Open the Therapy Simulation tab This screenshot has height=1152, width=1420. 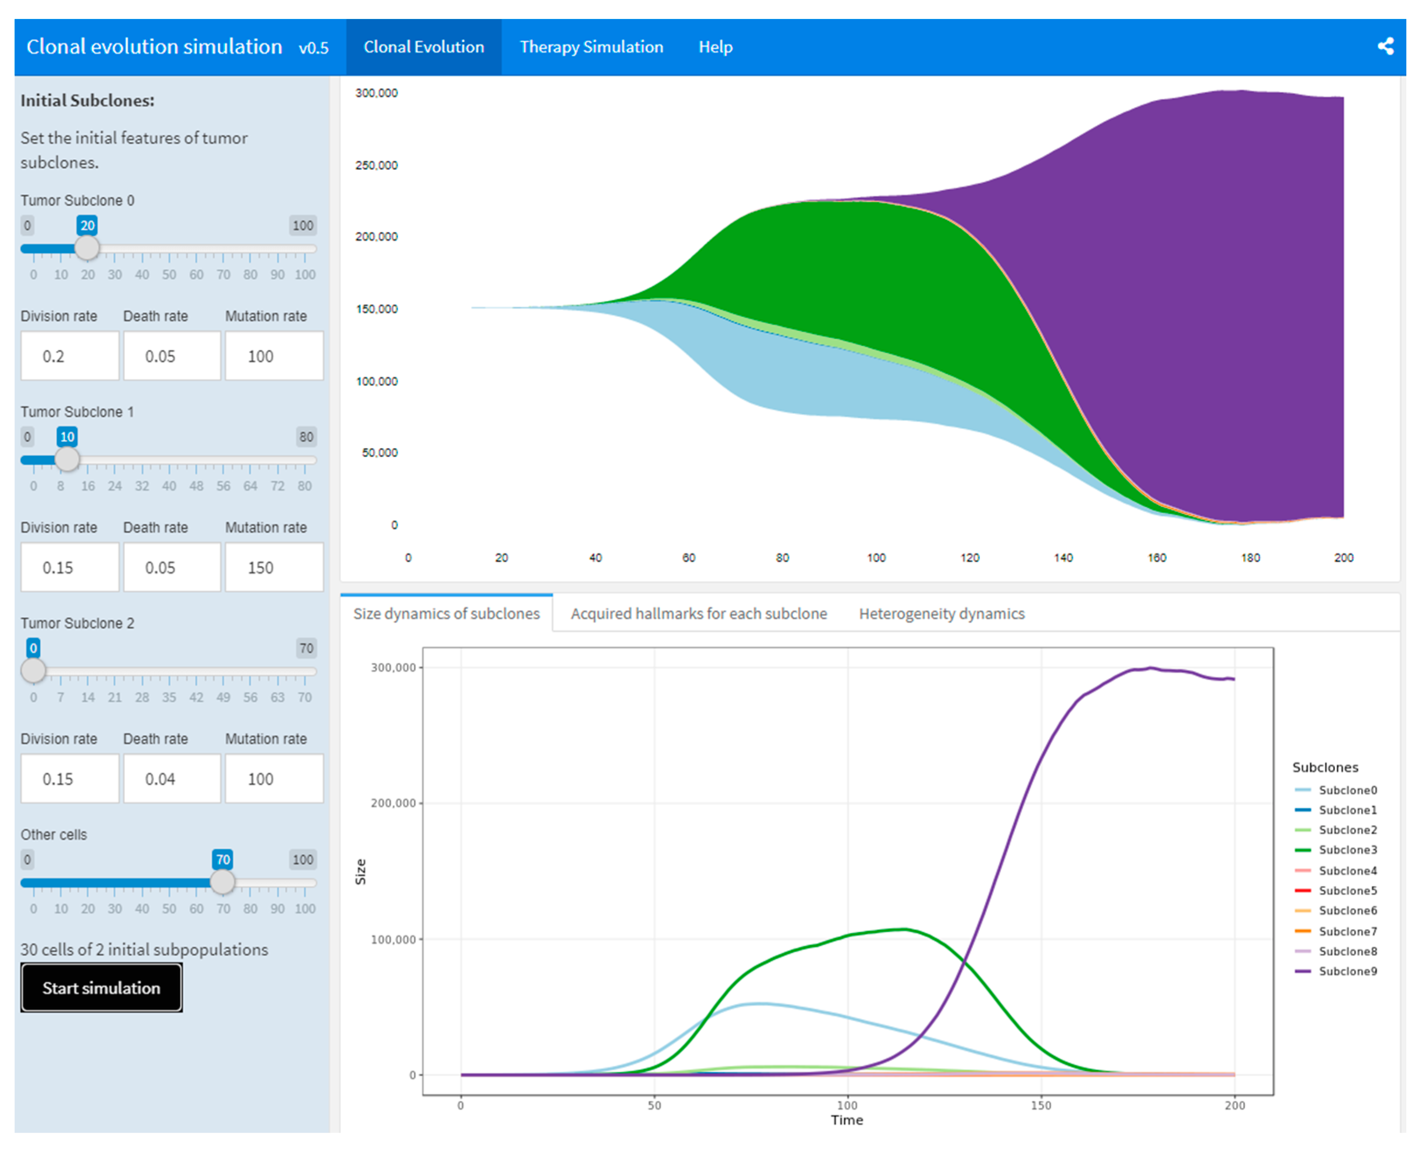pyautogui.click(x=590, y=47)
